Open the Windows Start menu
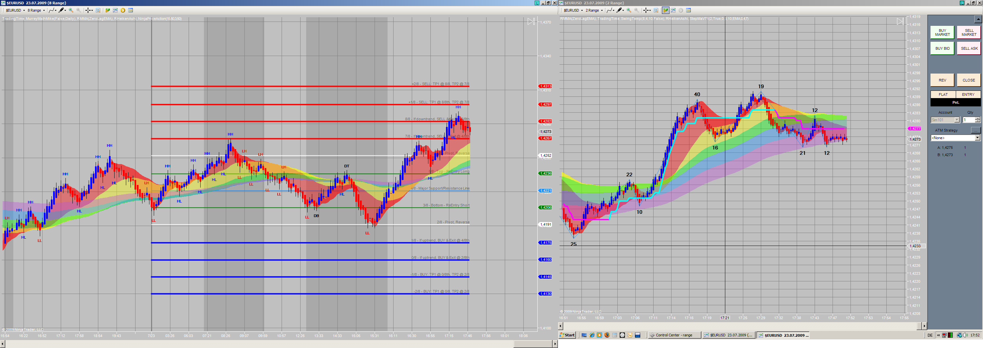This screenshot has height=348, width=983. click(568, 335)
